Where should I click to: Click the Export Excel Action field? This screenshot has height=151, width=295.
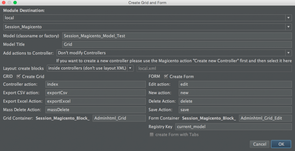tap(96, 101)
